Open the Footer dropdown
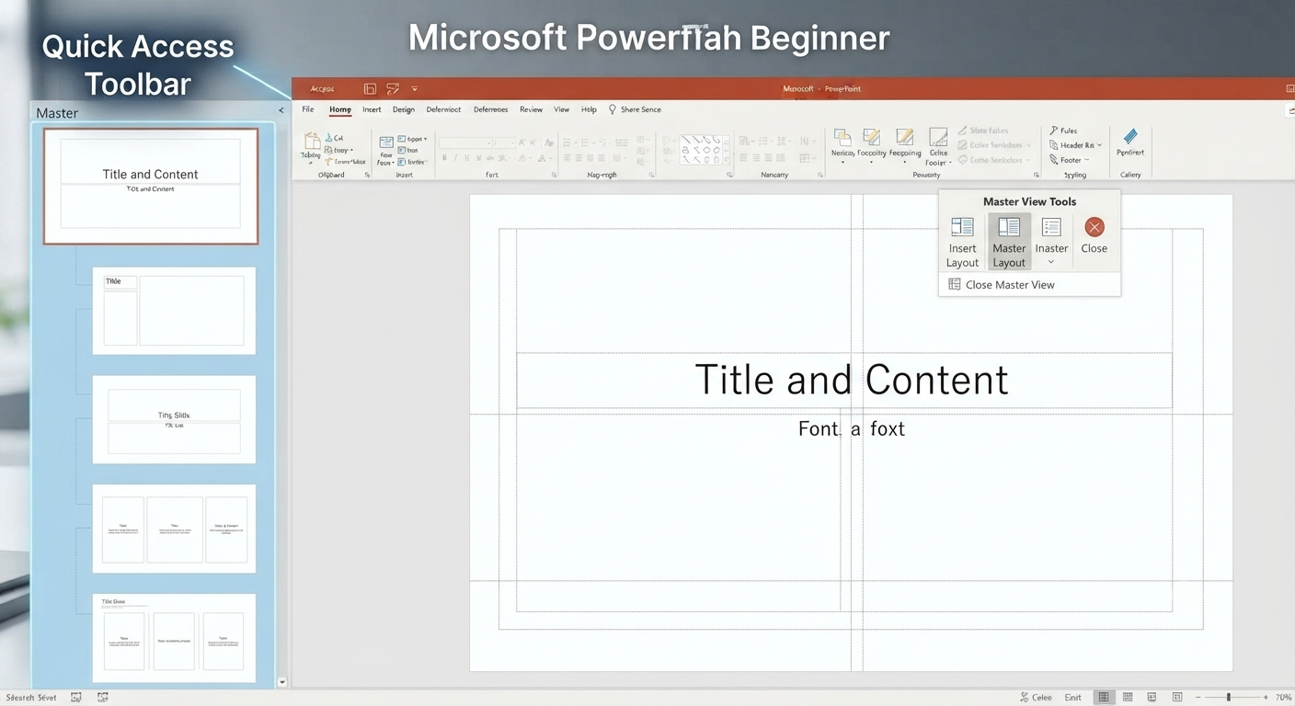This screenshot has height=706, width=1295. pos(1070,160)
